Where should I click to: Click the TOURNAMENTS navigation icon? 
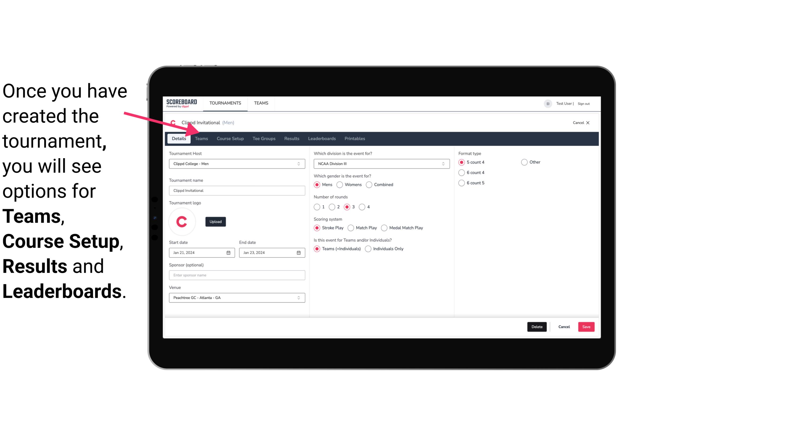[x=225, y=103]
